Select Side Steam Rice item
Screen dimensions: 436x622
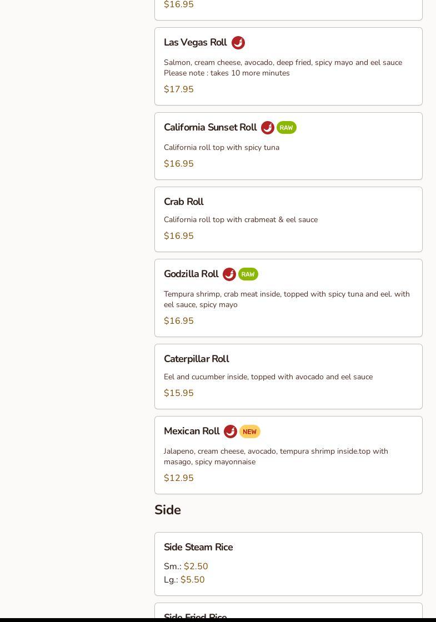pyautogui.click(x=198, y=547)
